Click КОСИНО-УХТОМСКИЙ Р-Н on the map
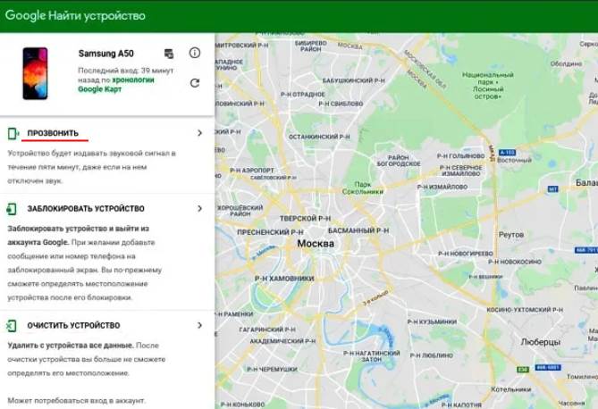Viewport: 598px width, 409px height. (525, 310)
